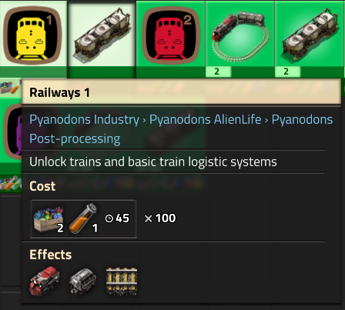This screenshot has height=310, width=345.
Task: Click the Post-processing mod link text
Action: point(75,139)
